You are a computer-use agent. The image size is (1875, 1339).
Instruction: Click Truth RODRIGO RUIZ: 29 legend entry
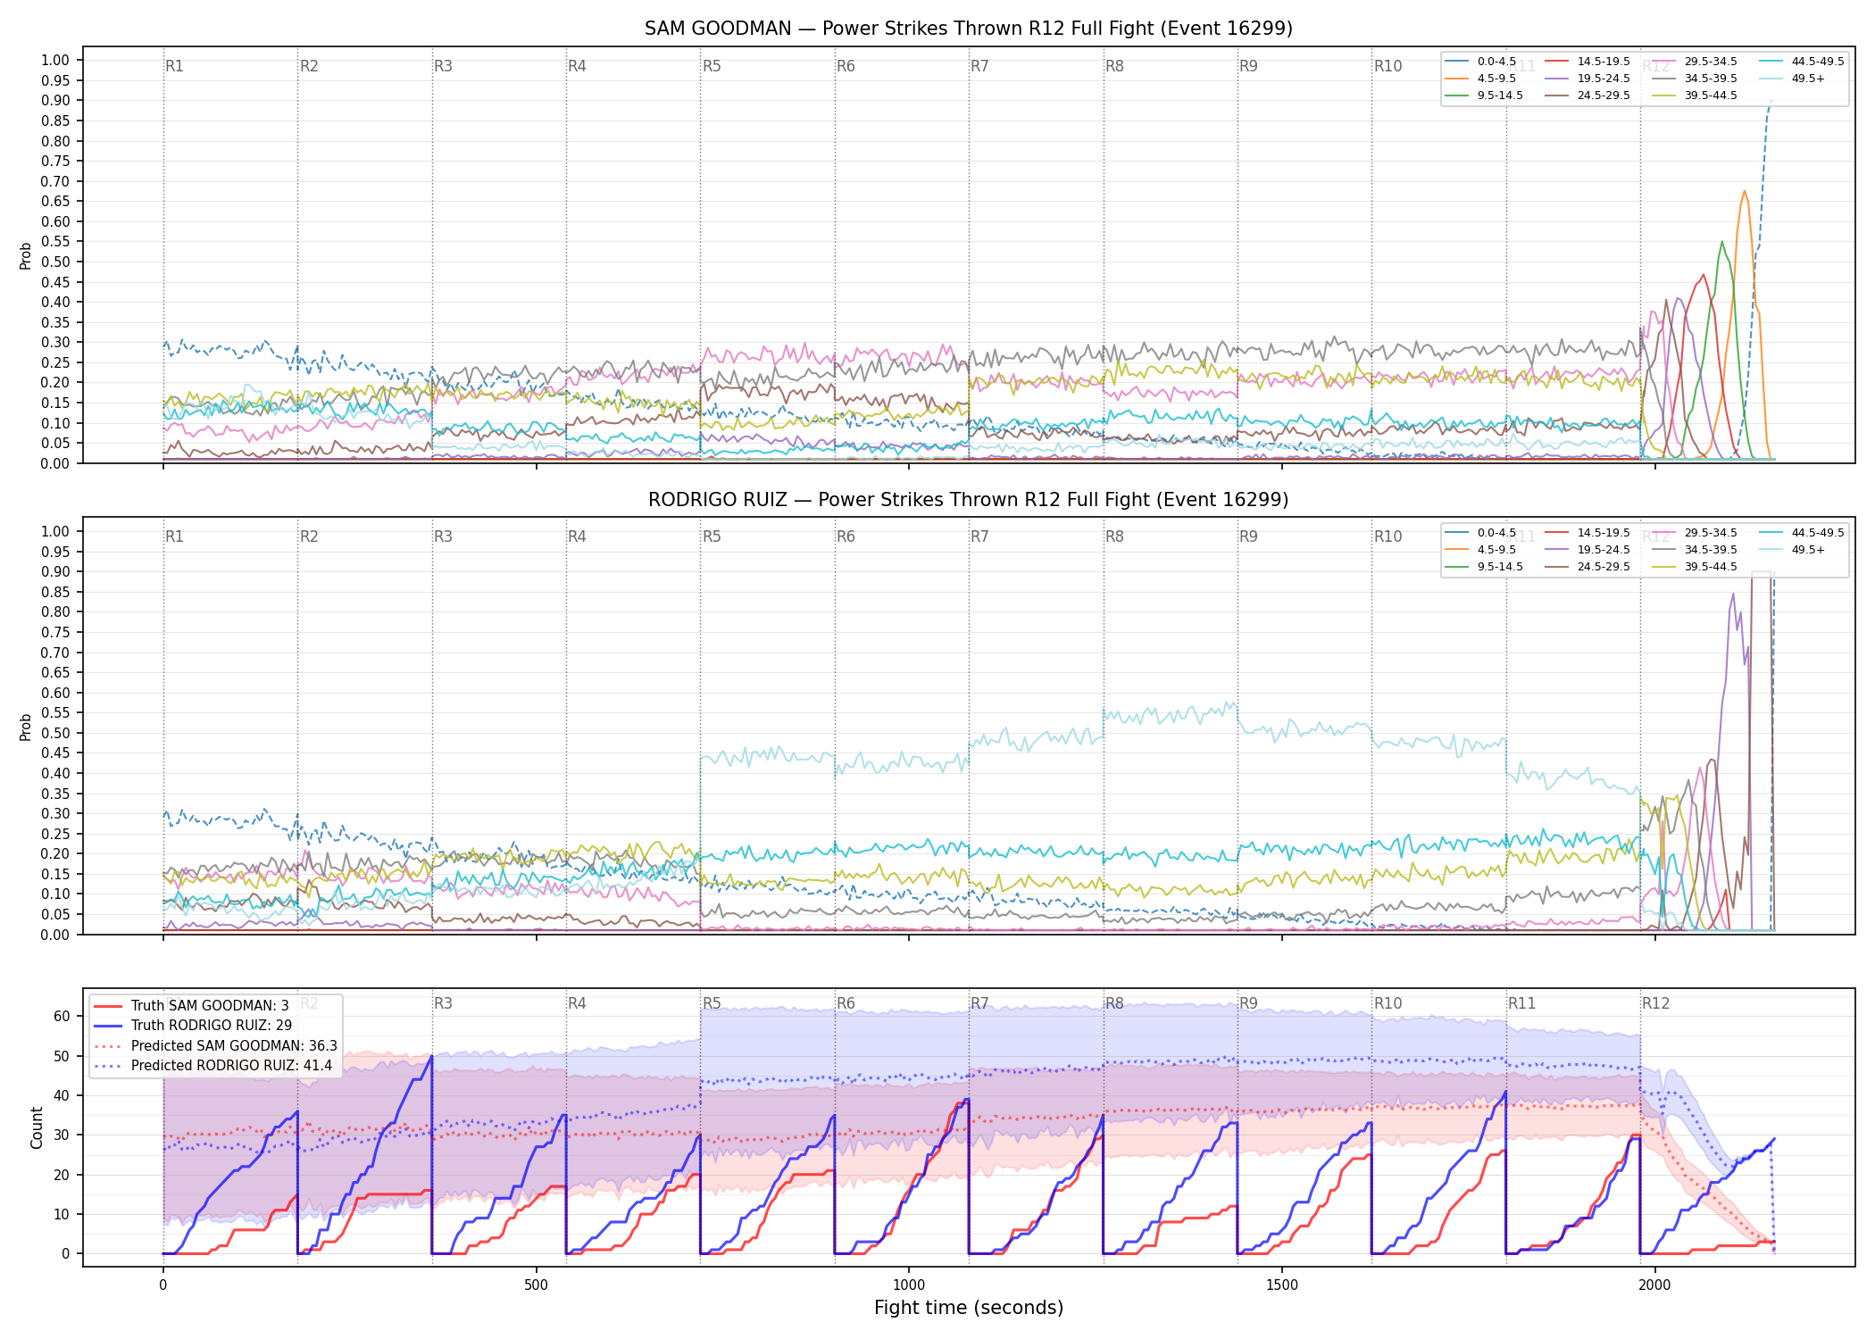(x=193, y=1025)
